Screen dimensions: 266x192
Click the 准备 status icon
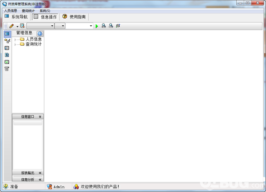pos(6,186)
